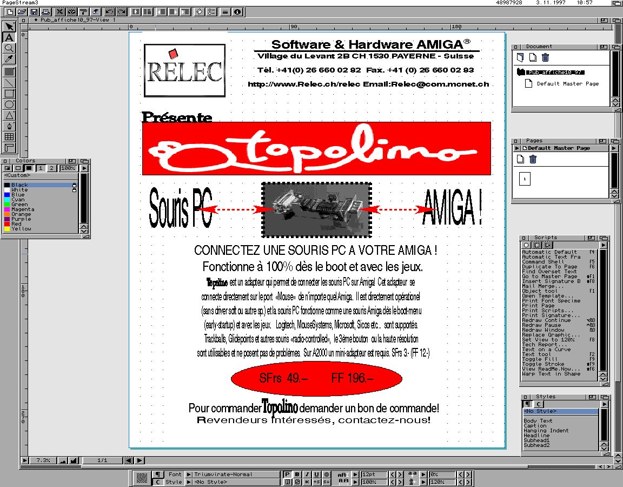Select the Text 'A' tool
Image resolution: width=623 pixels, height=487 pixels.
click(9, 37)
